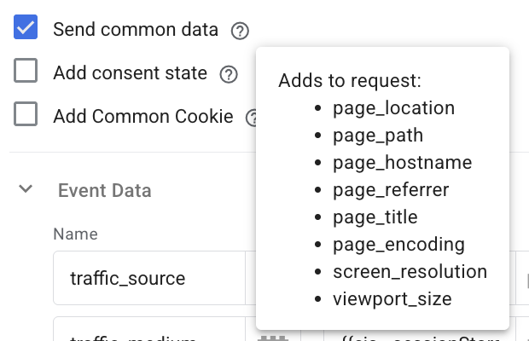This screenshot has width=529, height=341.
Task: Click help icon next to Add Common Cookie
Action: (x=252, y=118)
